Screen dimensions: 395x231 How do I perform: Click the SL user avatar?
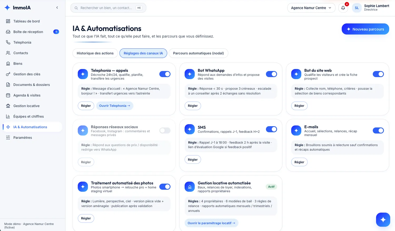[357, 8]
